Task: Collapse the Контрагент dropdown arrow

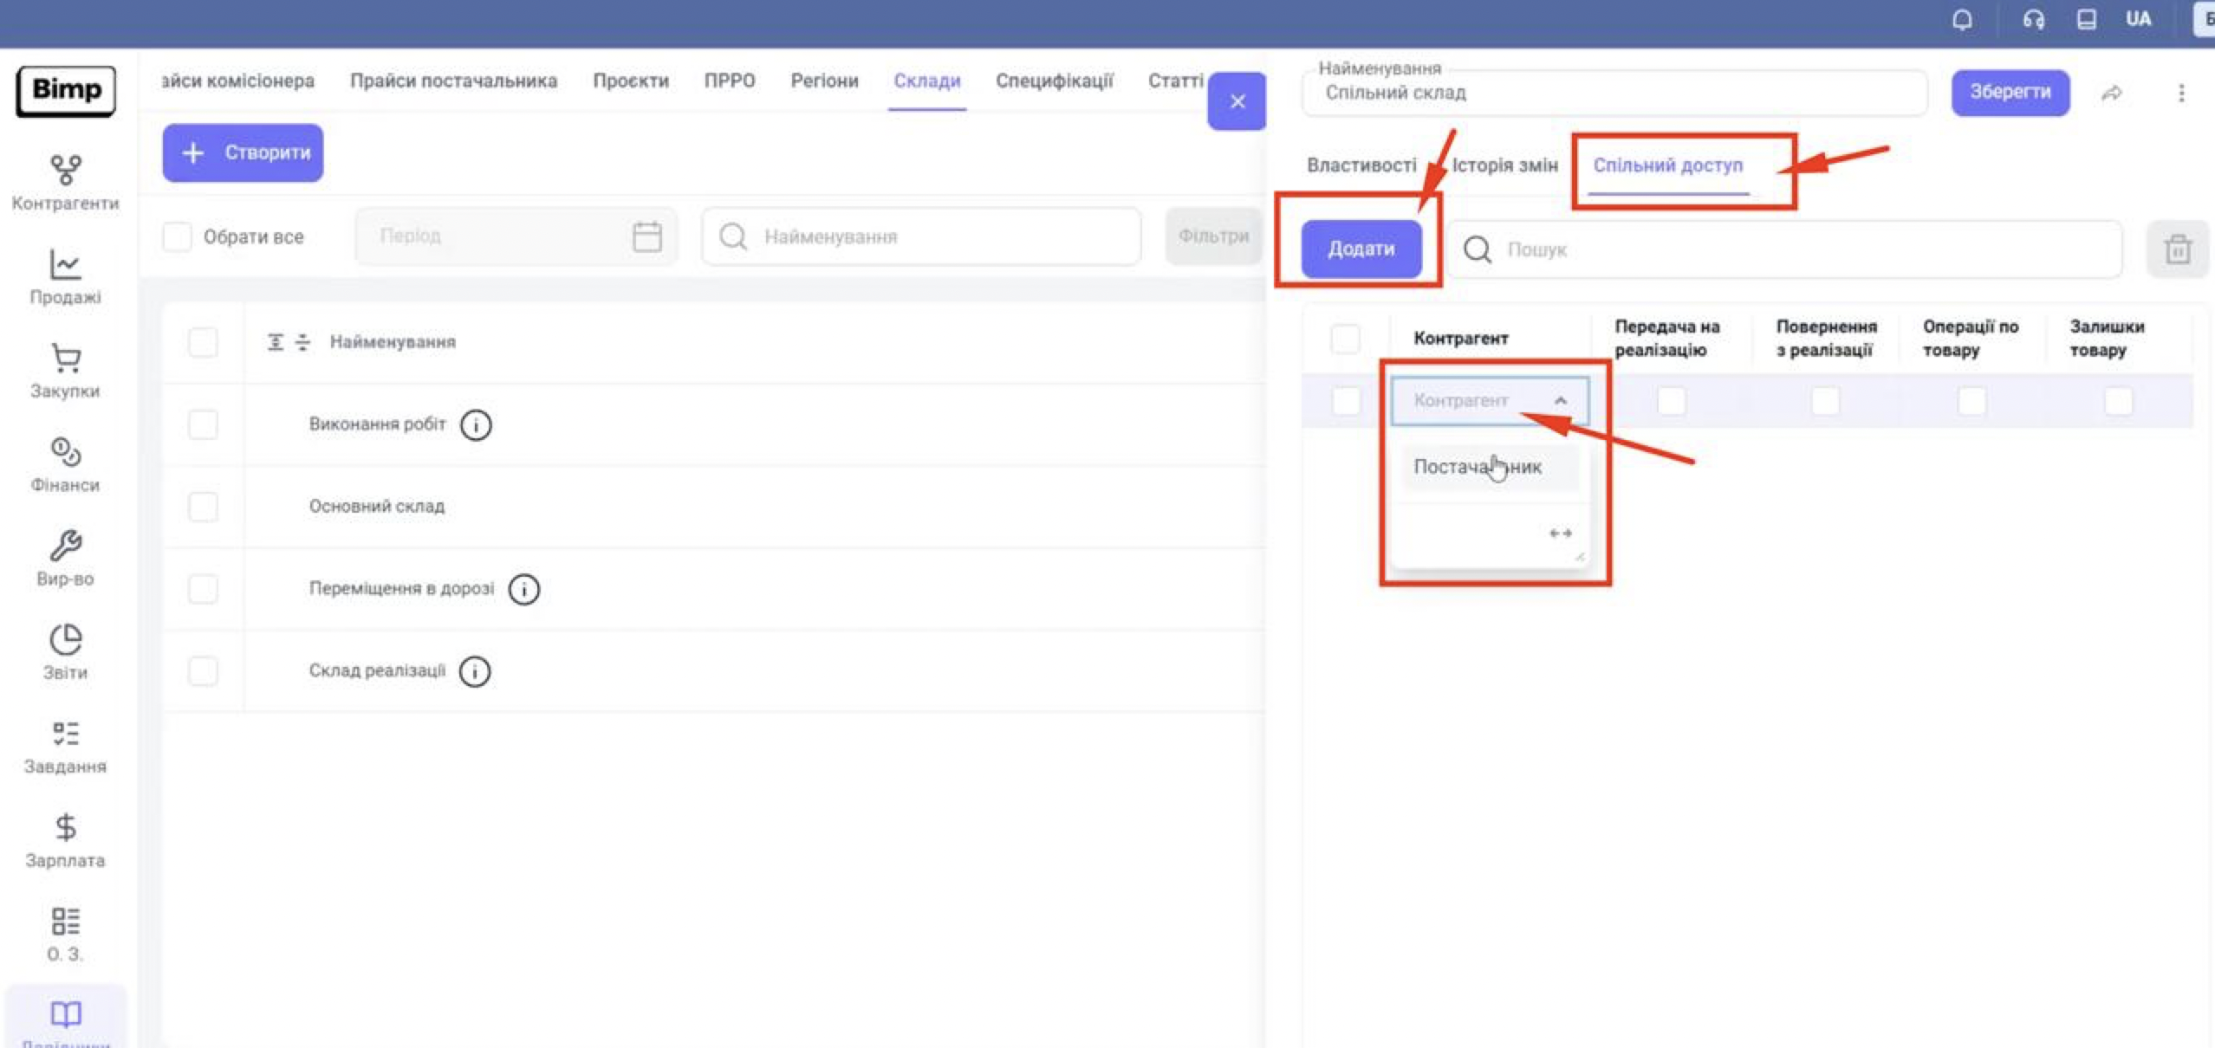Action: (1561, 400)
